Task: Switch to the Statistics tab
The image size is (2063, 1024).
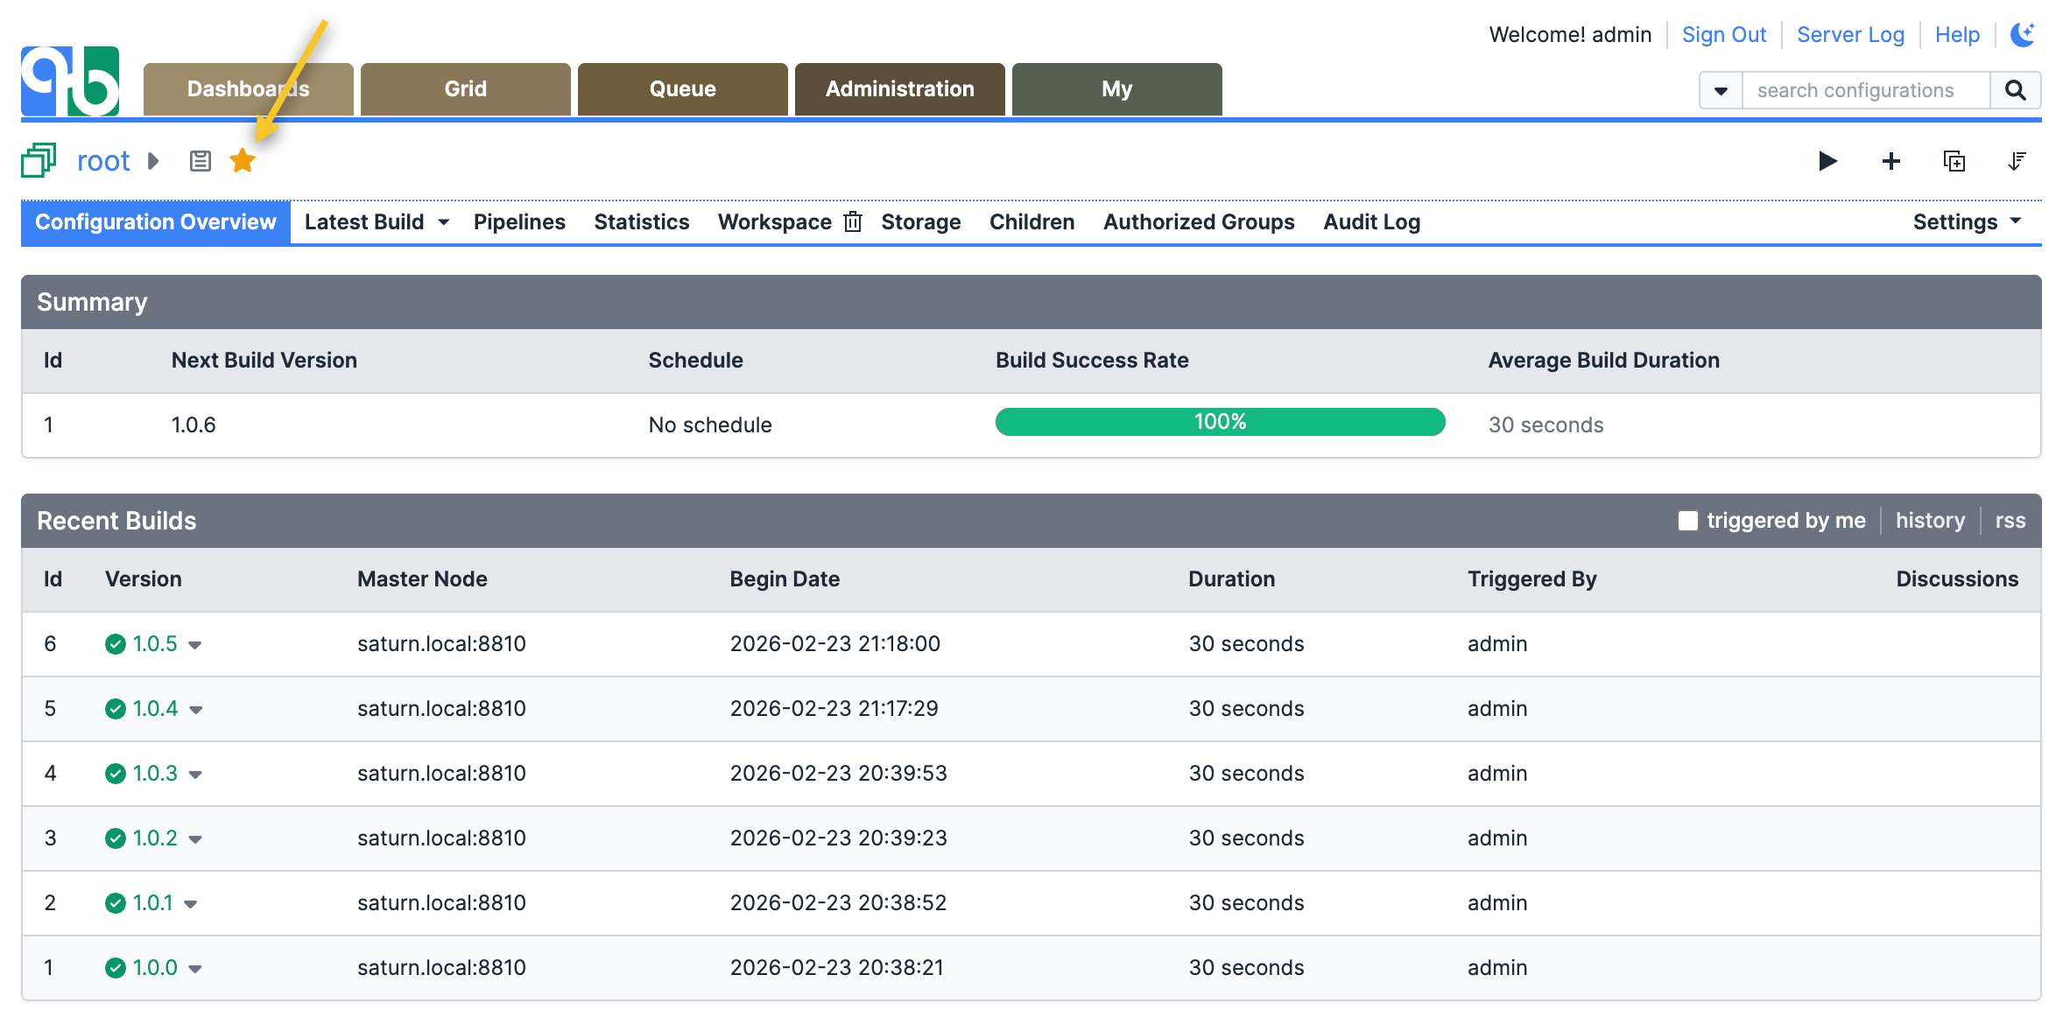Action: (x=641, y=222)
